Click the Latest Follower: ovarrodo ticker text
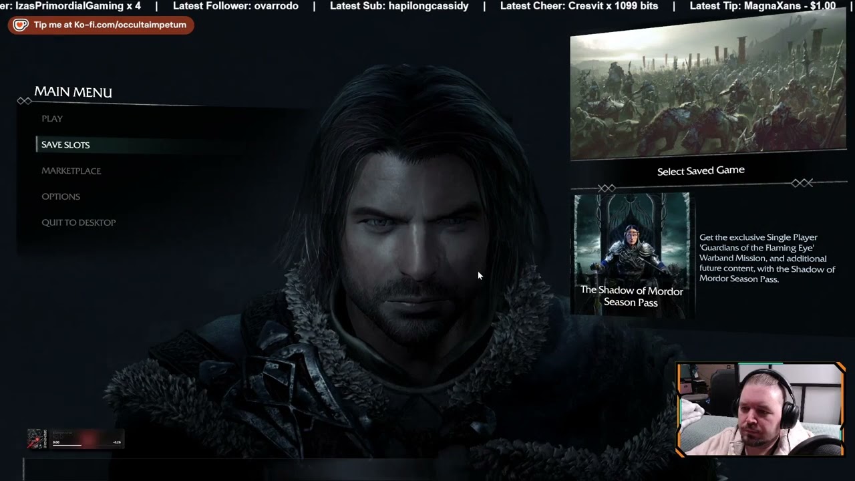This screenshot has width=855, height=481. (x=236, y=6)
